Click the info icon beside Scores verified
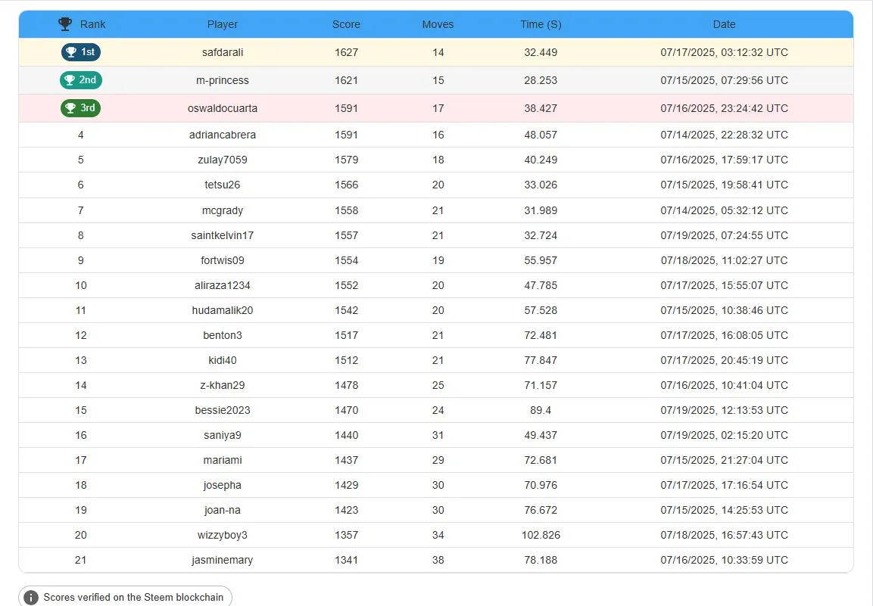This screenshot has height=606, width=873. pos(30,598)
